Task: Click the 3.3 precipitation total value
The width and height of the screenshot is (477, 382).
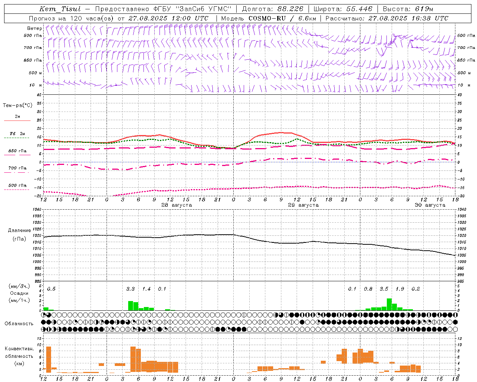Action: pyautogui.click(x=130, y=289)
